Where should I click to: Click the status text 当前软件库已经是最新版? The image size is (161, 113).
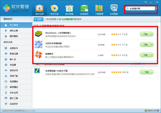point(18,111)
